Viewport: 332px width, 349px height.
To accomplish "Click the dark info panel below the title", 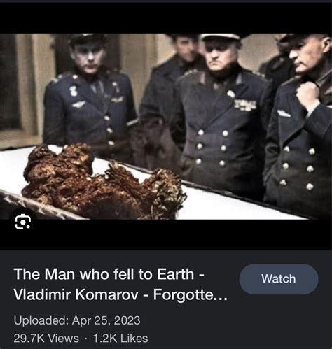I will 166,299.
